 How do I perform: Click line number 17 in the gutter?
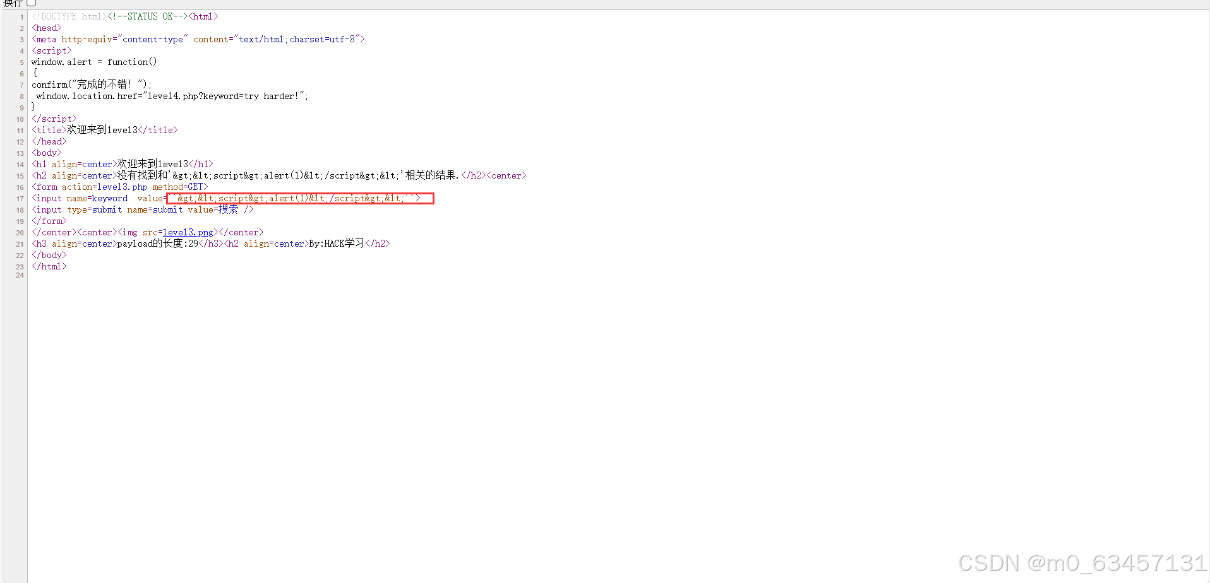point(20,199)
